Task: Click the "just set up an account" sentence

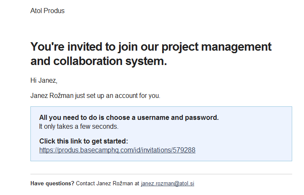Action: [x=117, y=95]
